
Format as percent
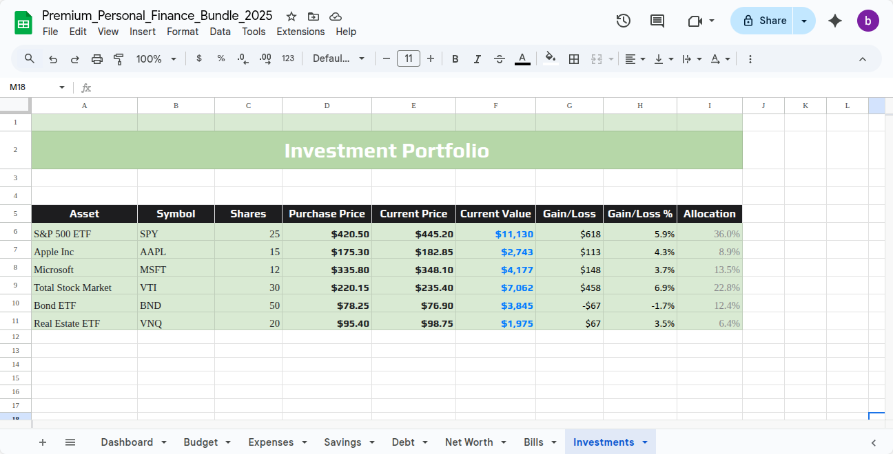click(221, 58)
